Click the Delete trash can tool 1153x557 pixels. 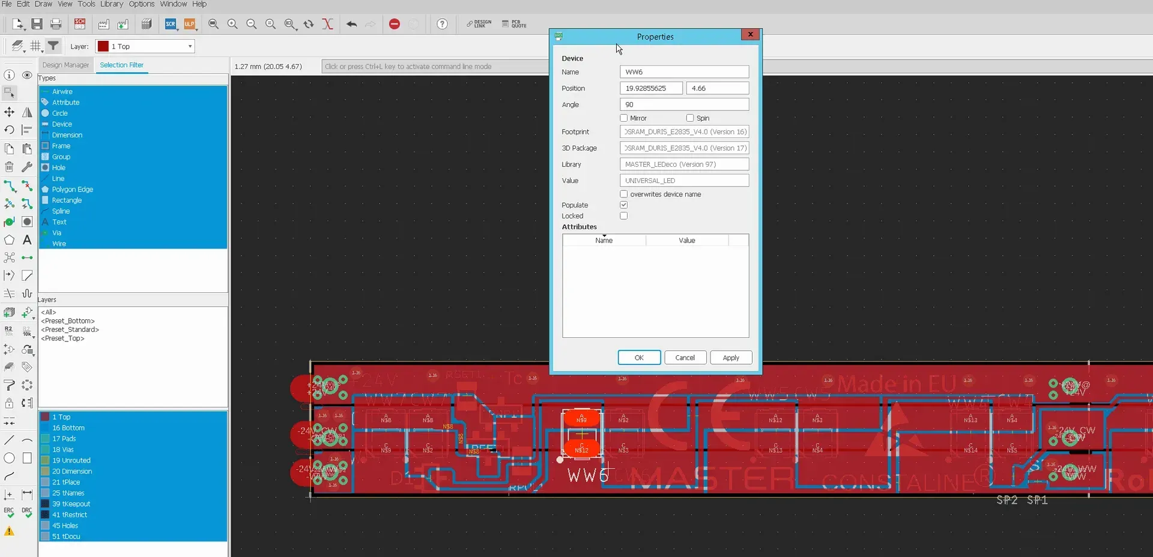click(x=9, y=167)
